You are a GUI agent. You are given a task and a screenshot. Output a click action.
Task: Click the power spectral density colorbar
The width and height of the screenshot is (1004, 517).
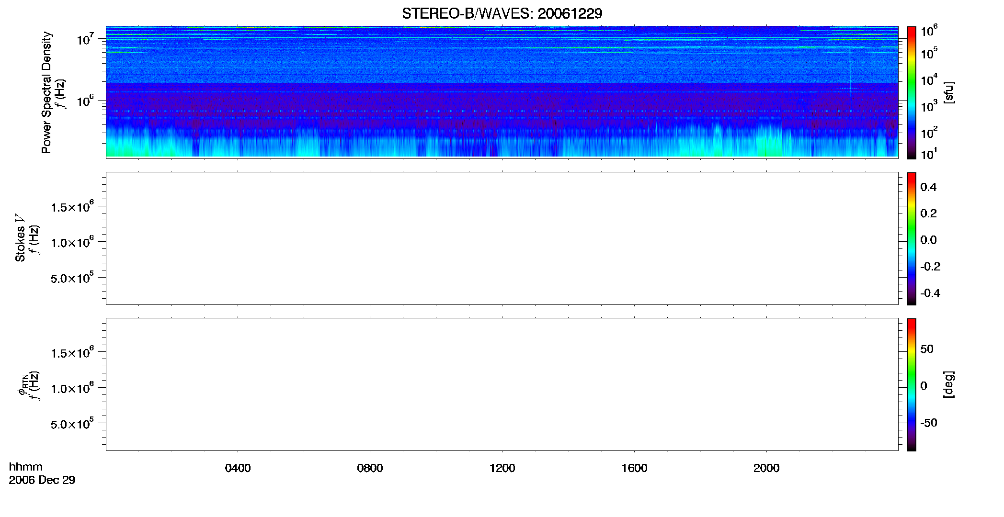[911, 92]
